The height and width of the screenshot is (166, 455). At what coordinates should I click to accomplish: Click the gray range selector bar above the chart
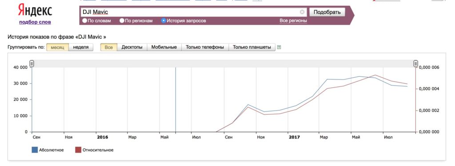point(224,63)
